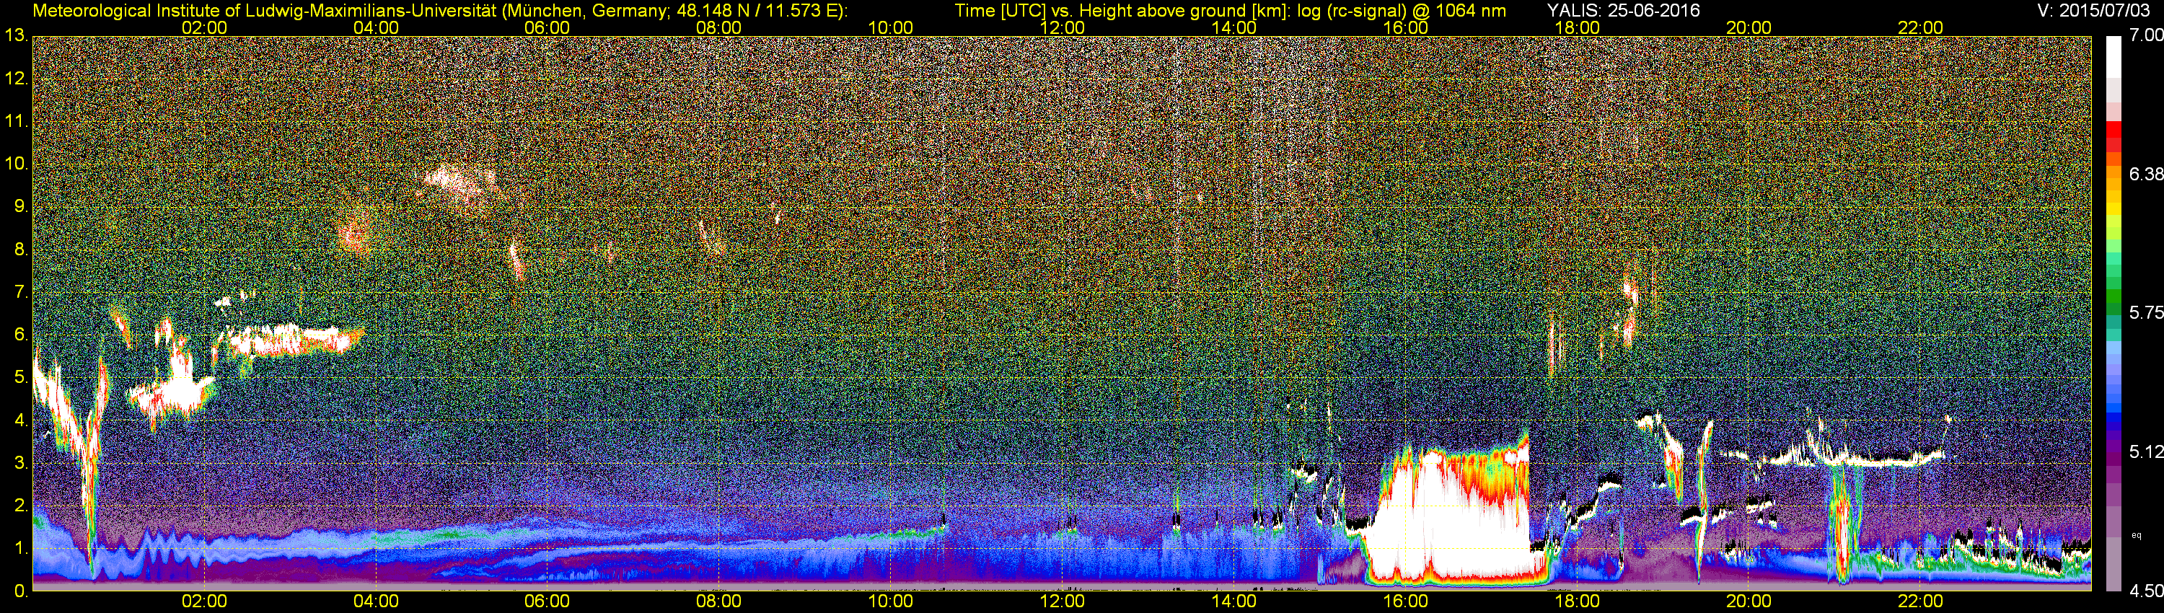Image resolution: width=2164 pixels, height=613 pixels.
Task: Click the 3 km label on the height axis
Action: 20,464
